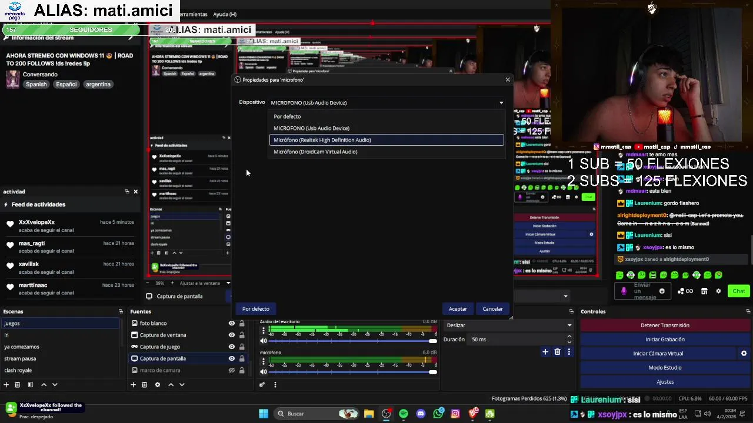
Task: Select the ya comezamos scene
Action: [61, 347]
